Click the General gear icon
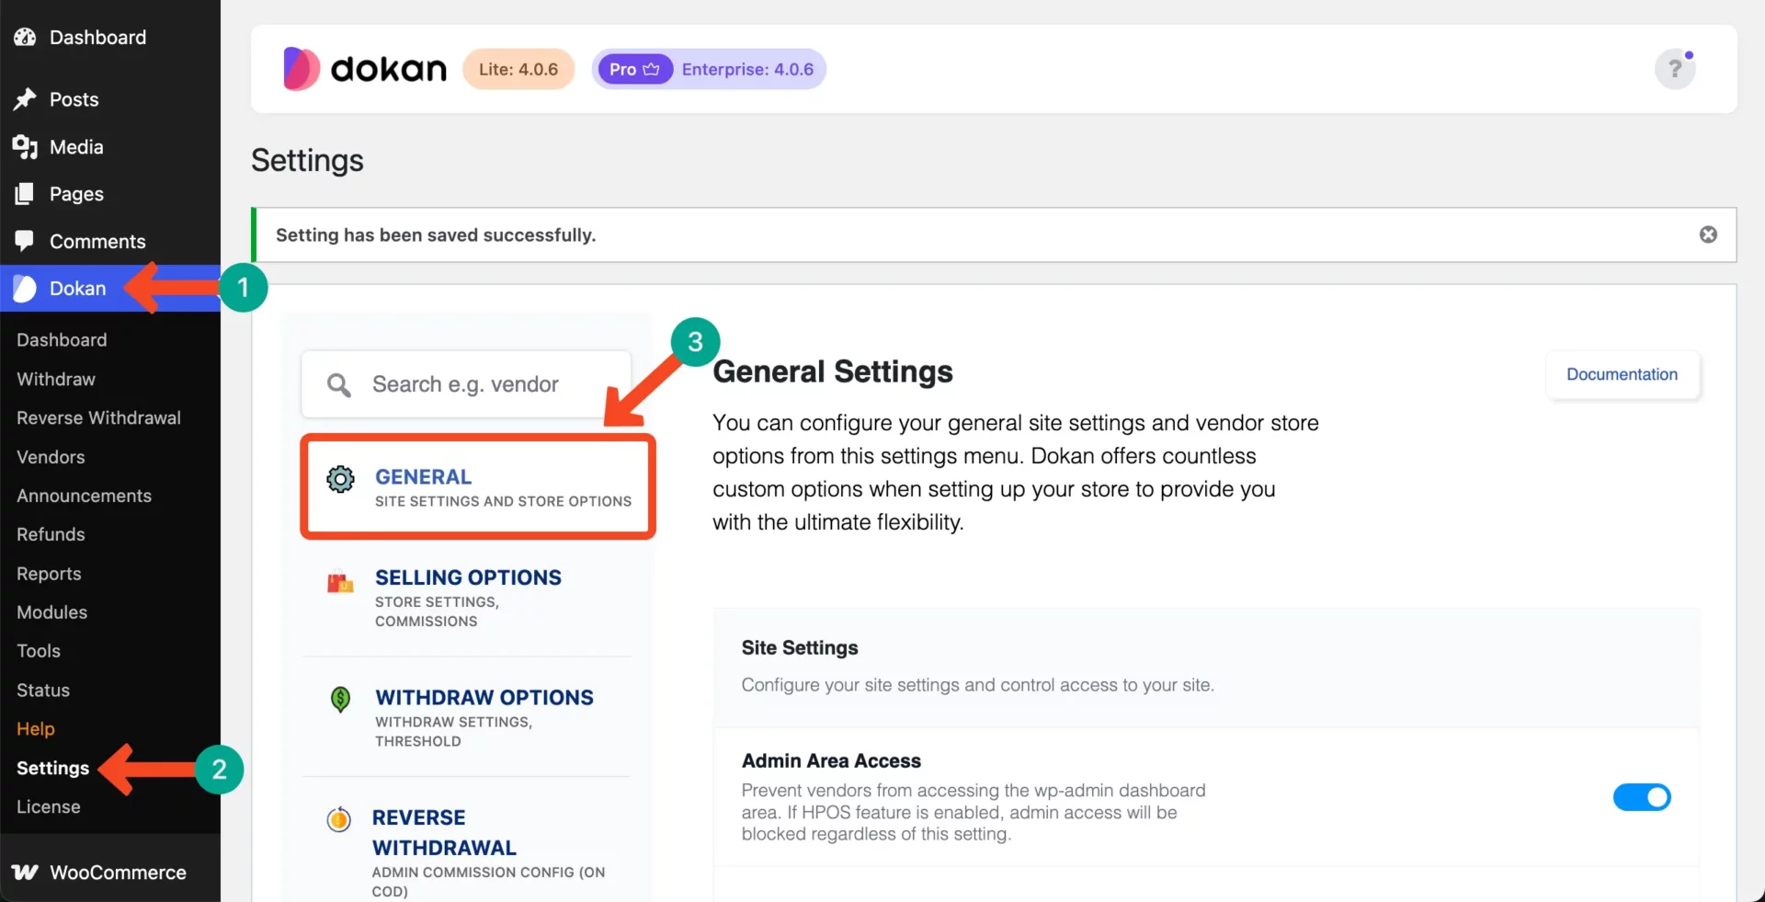1765x902 pixels. [x=340, y=479]
